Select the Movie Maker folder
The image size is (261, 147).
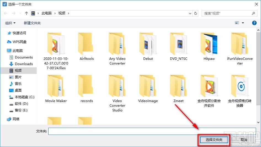click(56, 89)
